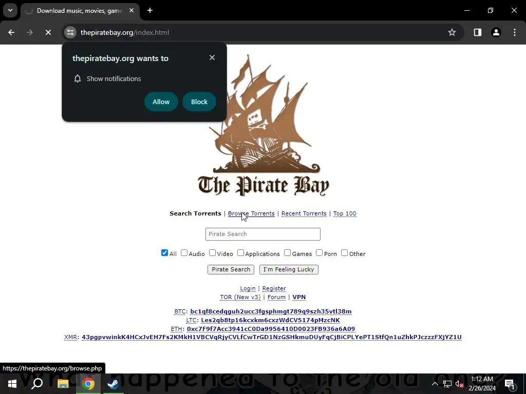
Task: Click the BTC wallet address
Action: 271,311
